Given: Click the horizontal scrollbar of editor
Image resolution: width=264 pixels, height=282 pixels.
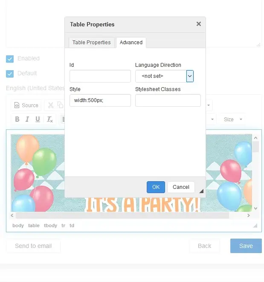Looking at the screenshot, I should coord(122,215).
